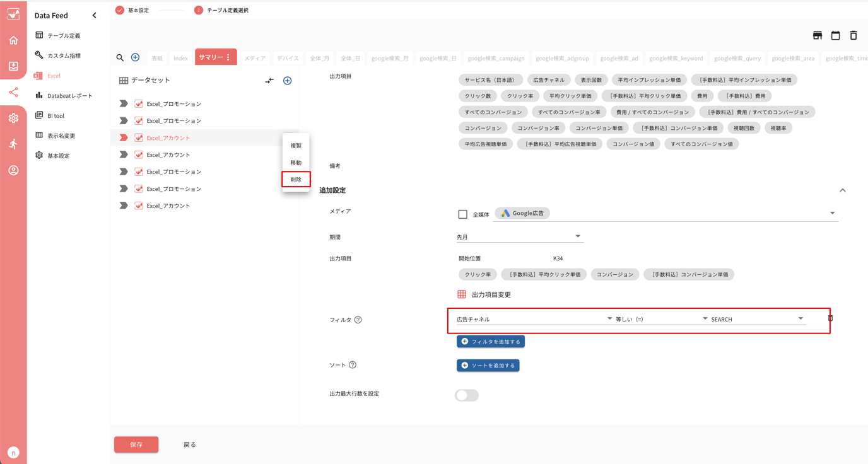Select 削除 from the context menu

tap(295, 179)
